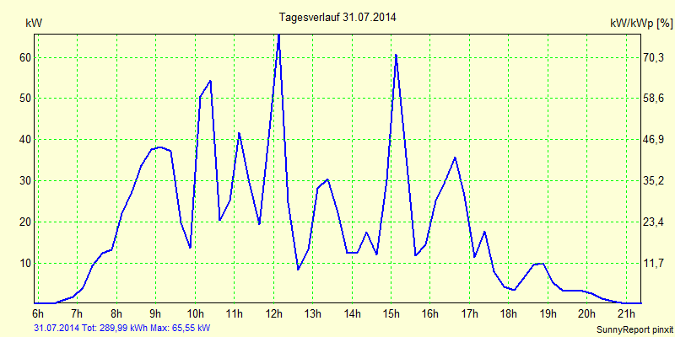Click the curve's lowest dip between 12h and 13h

[x=298, y=269]
